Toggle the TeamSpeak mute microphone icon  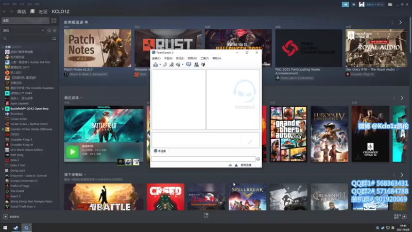(171, 64)
